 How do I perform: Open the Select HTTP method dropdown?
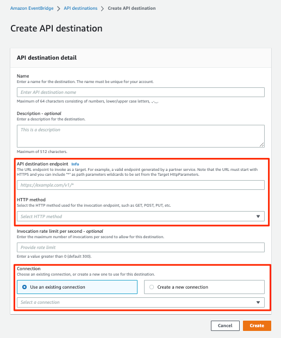point(141,216)
